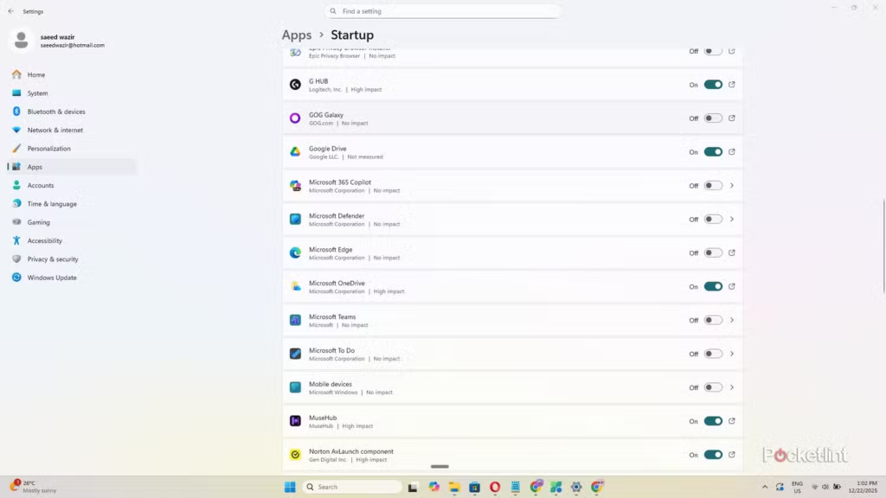Open Privacy & security settings

(53, 259)
